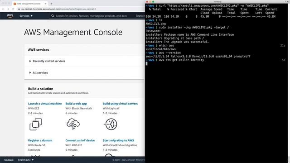Open Start migrating to AWS link

(118, 140)
